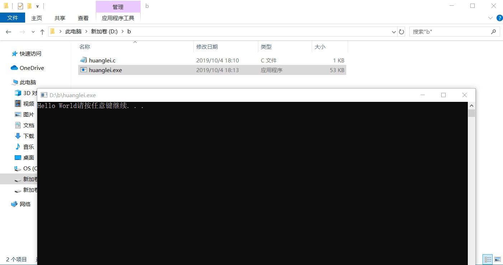Image resolution: width=503 pixels, height=265 pixels.
Task: Switch to the 共享 ribbon tab
Action: point(60,18)
